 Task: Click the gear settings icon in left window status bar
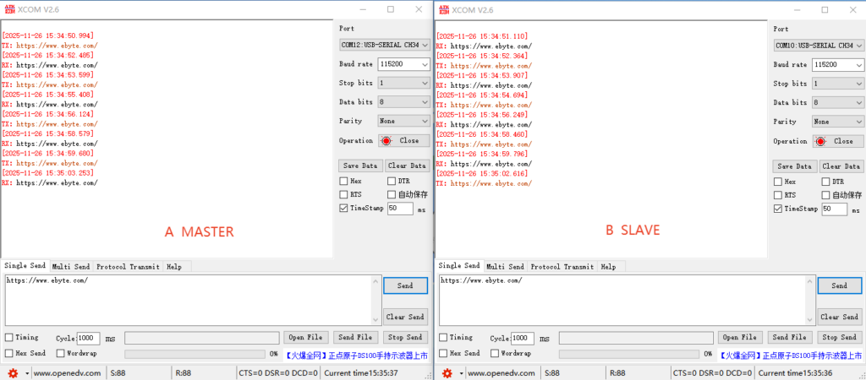[12, 372]
